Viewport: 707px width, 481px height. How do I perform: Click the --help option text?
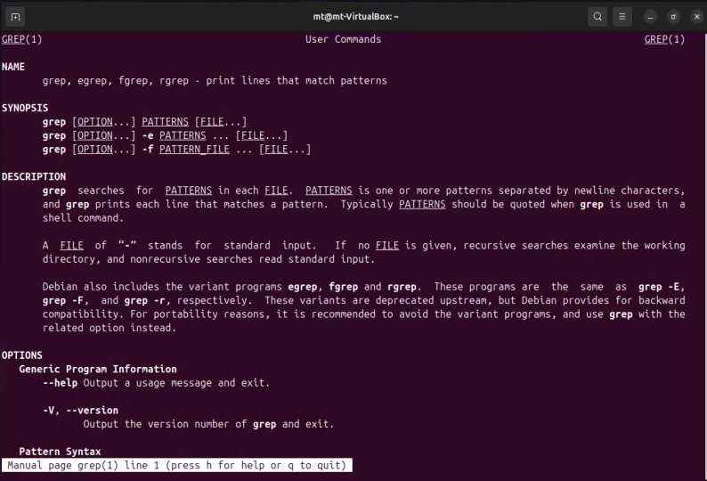(x=60, y=383)
